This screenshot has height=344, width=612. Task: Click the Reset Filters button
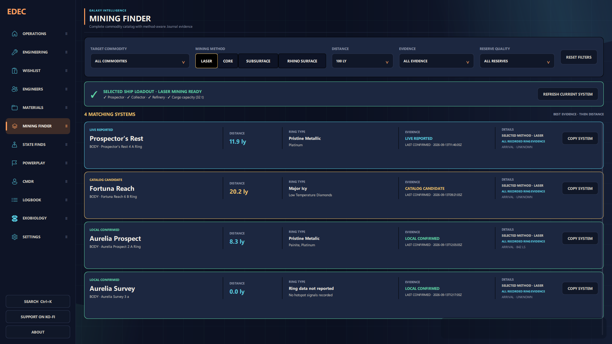tap(579, 57)
